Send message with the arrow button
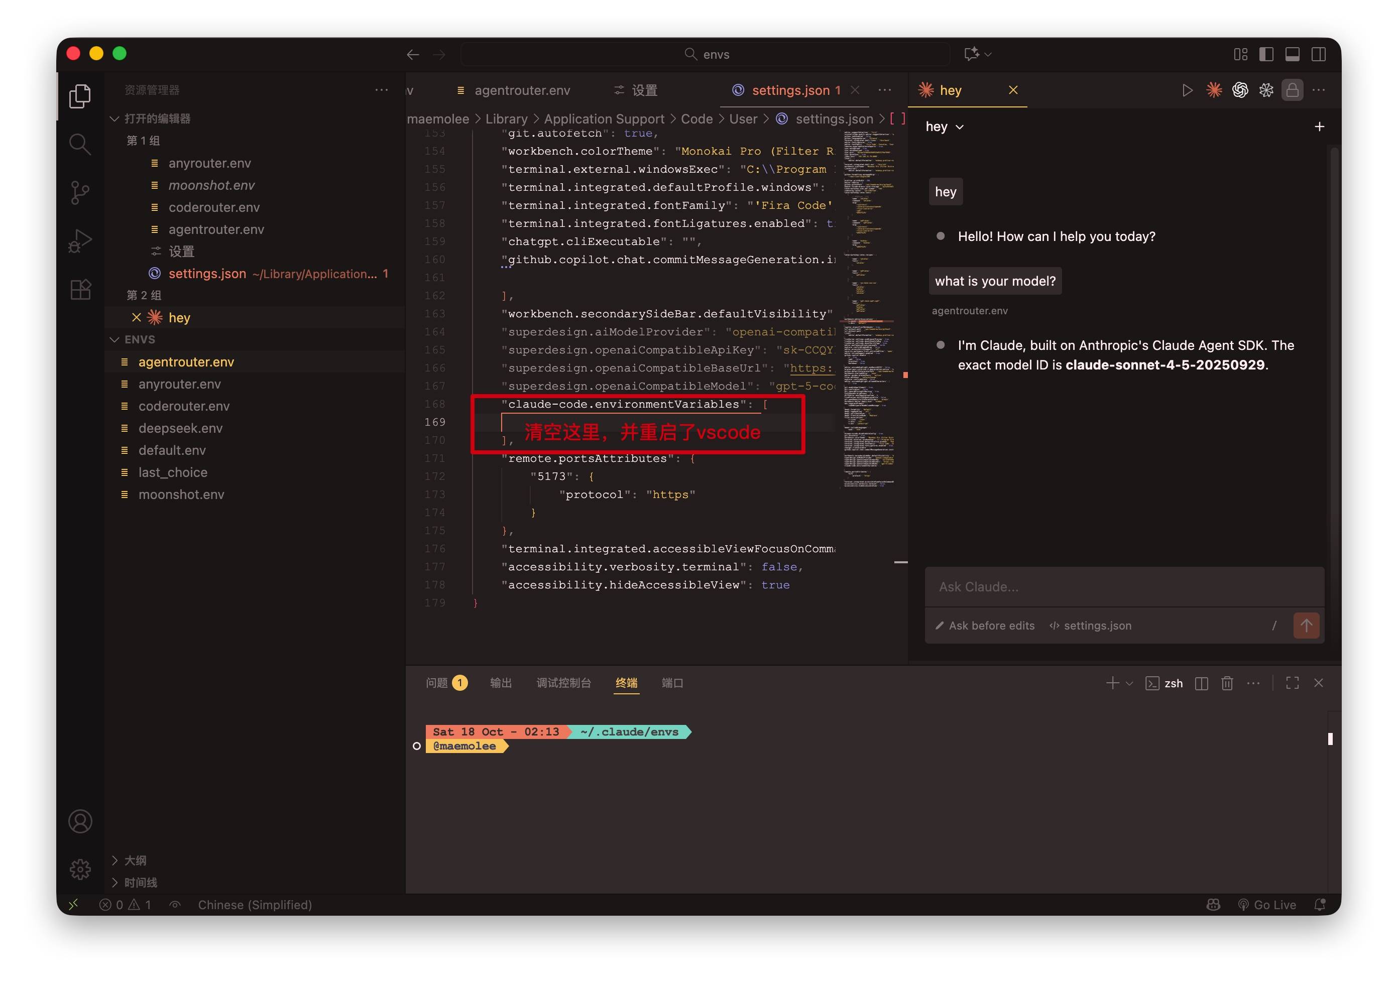 [1306, 626]
